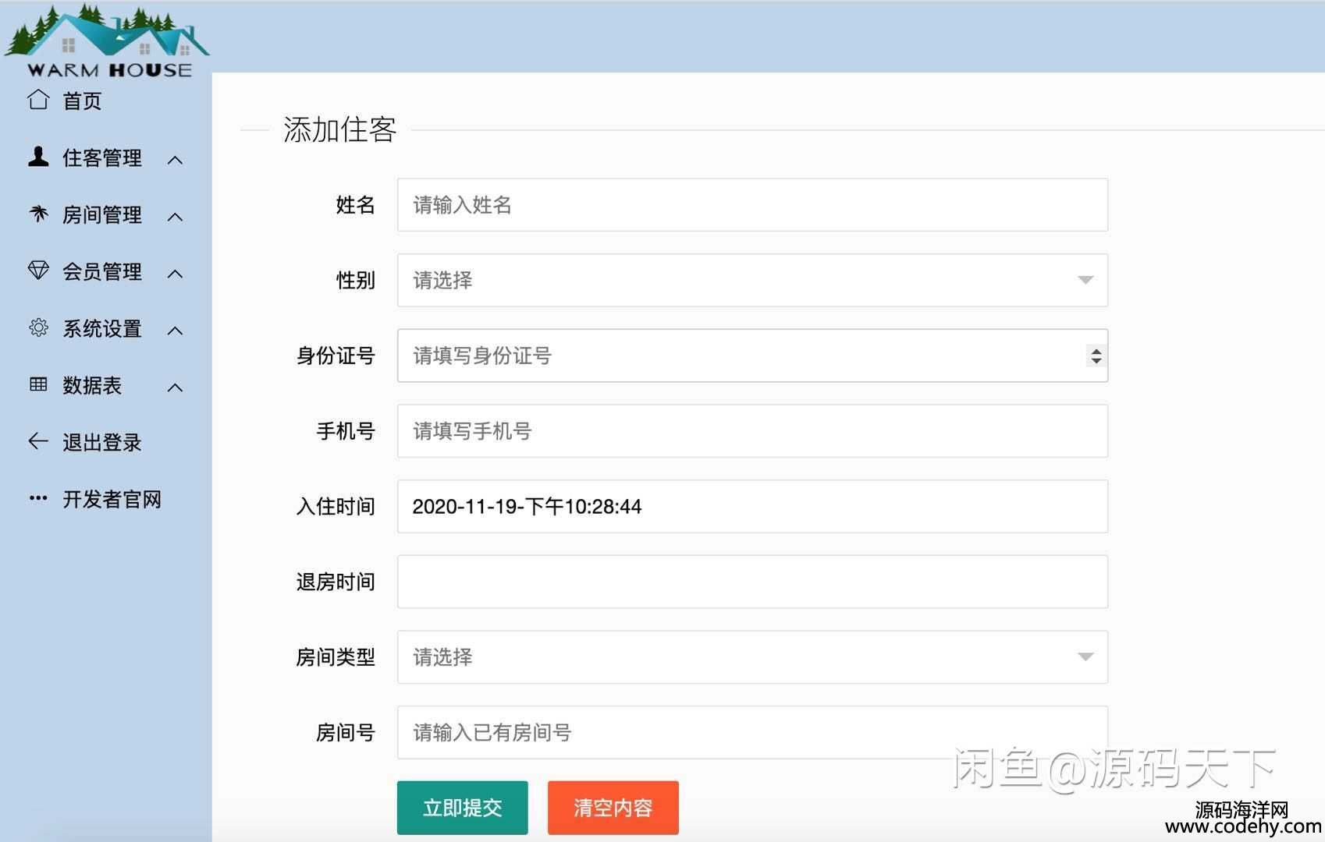
Task: Collapse the 住客管理 chevron
Action: coord(176,160)
